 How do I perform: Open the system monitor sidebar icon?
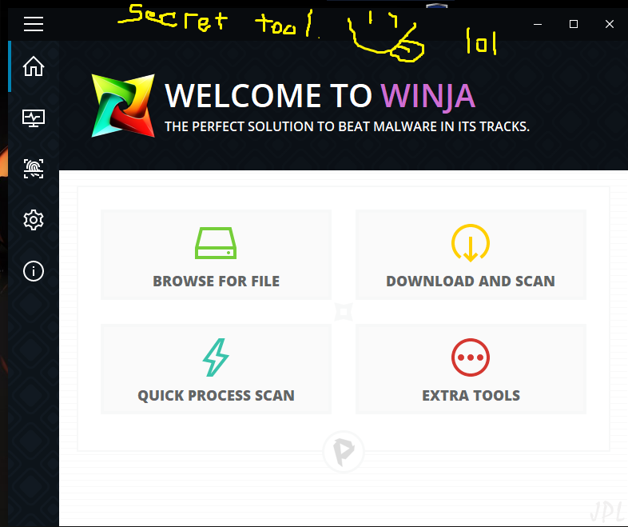click(x=34, y=118)
